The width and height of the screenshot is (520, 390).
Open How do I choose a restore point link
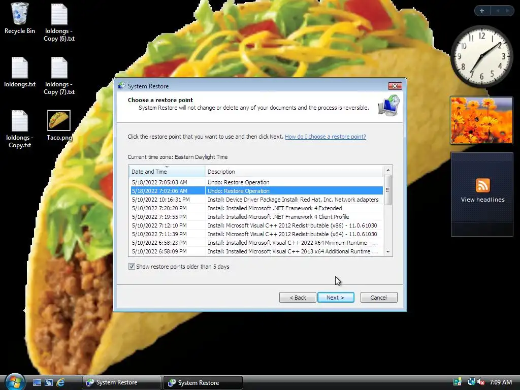click(326, 137)
